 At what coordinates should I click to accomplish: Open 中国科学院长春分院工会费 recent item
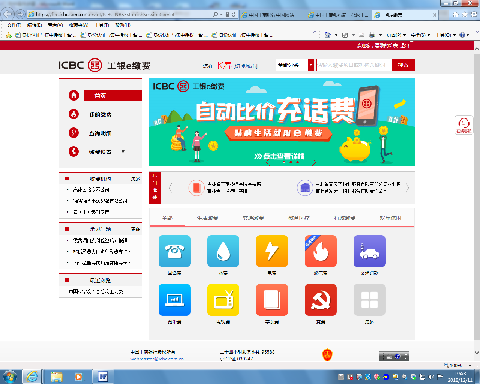(96, 291)
